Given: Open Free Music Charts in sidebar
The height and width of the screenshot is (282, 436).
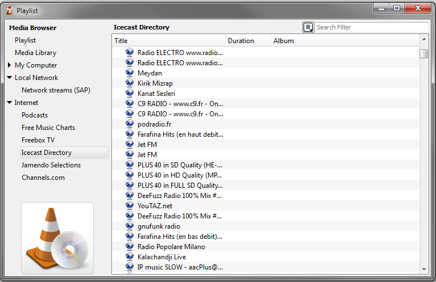Looking at the screenshot, I should point(48,128).
